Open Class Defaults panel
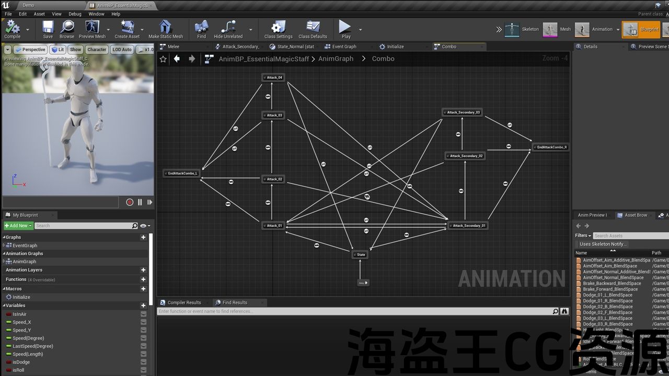This screenshot has width=669, height=376. click(x=313, y=29)
